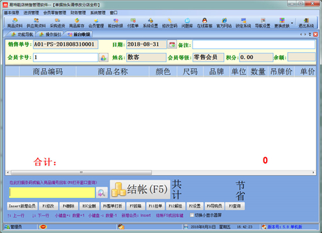Viewport: 322px width, 233px height.
Task: Click 版本号: 5.8 单机版 status text
Action: 285,227
